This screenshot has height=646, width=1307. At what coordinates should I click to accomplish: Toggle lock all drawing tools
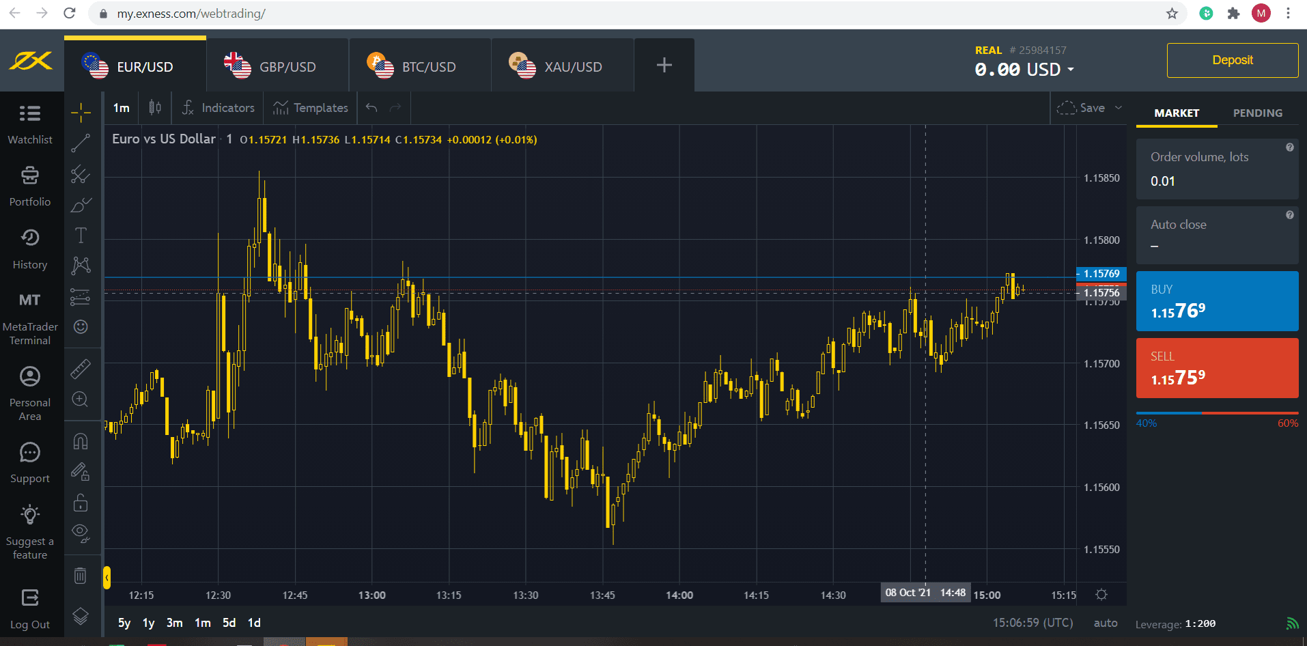click(81, 503)
